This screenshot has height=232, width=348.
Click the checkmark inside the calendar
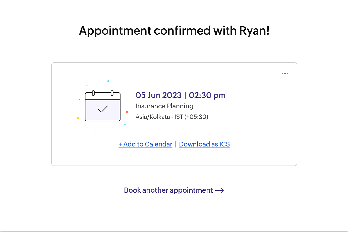103,109
